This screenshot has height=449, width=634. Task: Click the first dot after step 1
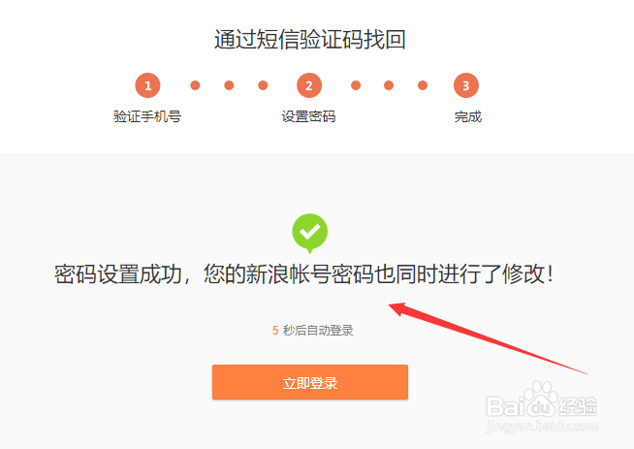tap(195, 85)
